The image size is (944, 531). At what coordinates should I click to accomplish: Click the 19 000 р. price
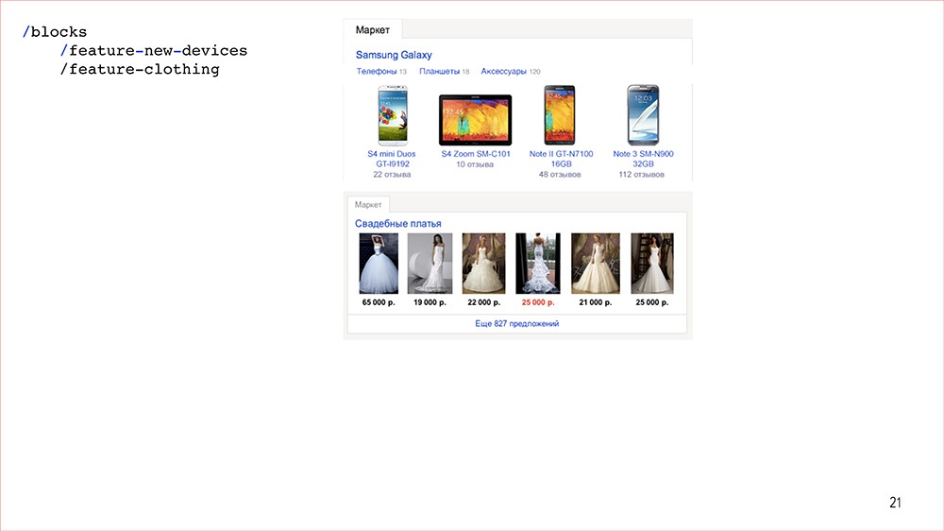(430, 302)
